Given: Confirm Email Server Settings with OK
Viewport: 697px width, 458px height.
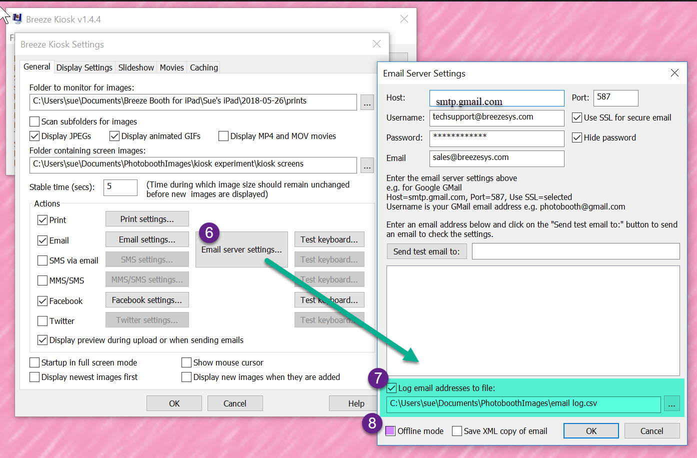Looking at the screenshot, I should point(591,431).
